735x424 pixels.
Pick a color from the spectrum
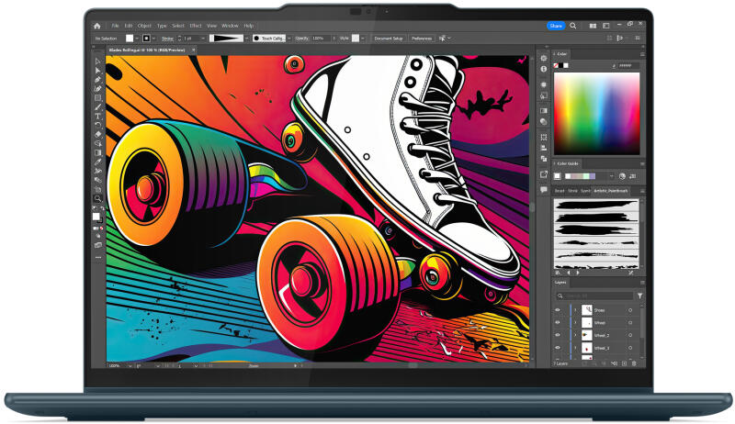point(596,112)
